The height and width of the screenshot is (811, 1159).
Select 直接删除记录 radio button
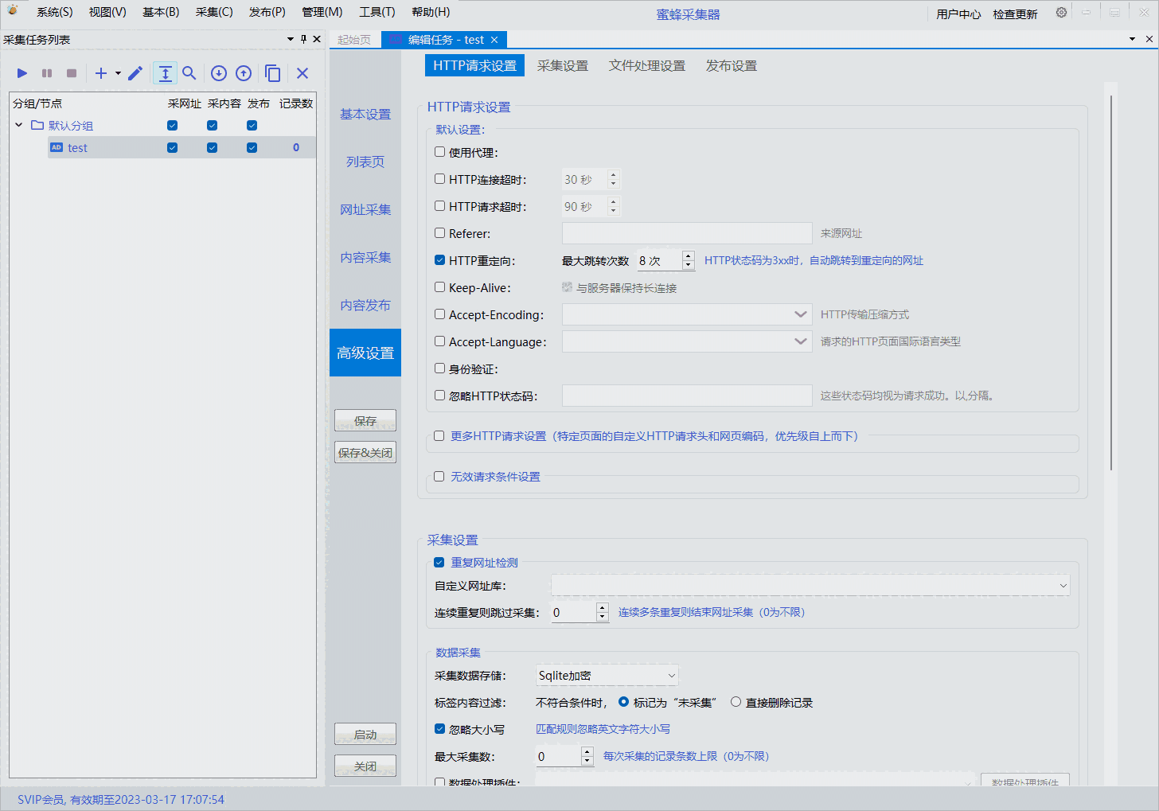coord(736,702)
